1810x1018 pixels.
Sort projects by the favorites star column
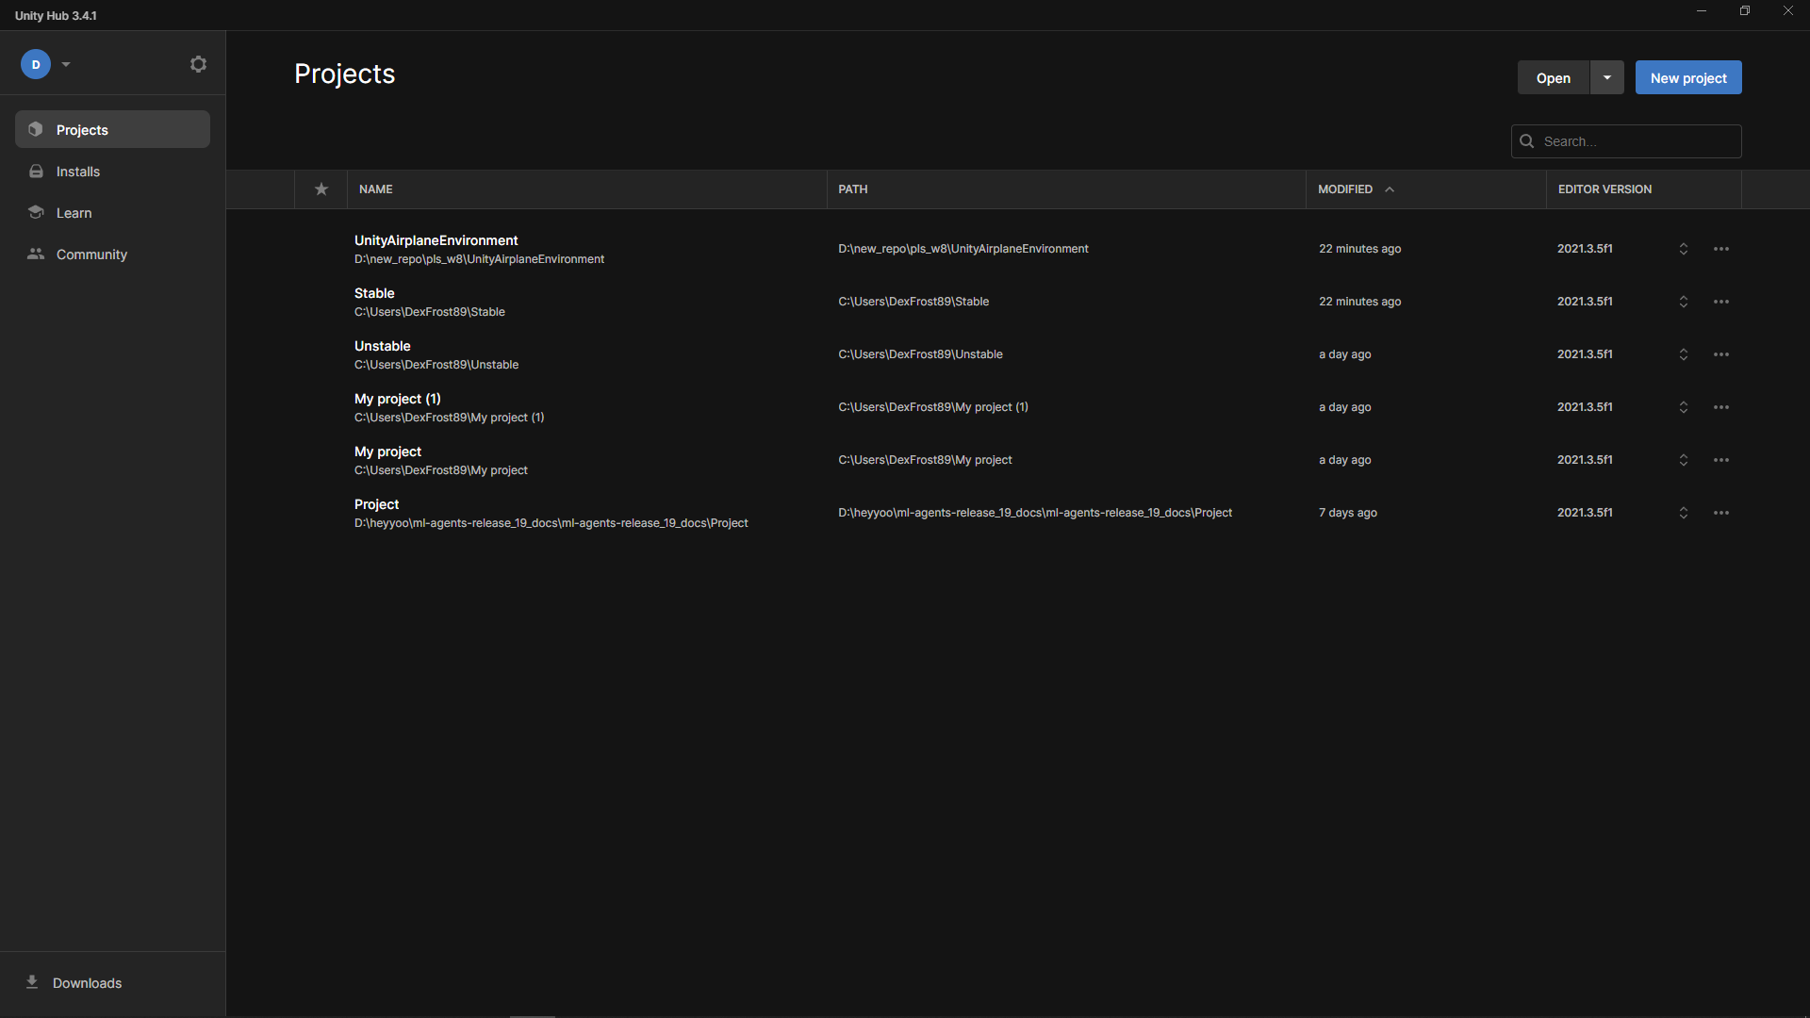[x=321, y=189]
